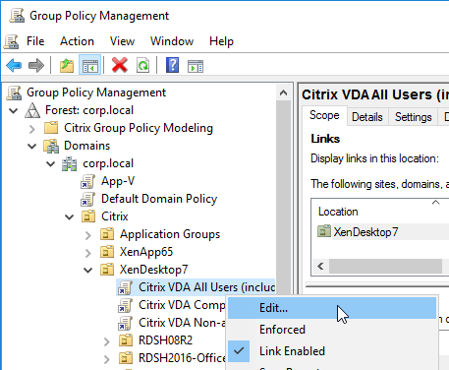Select the Default Domain Policy tree item
The height and width of the screenshot is (370, 449).
159,199
